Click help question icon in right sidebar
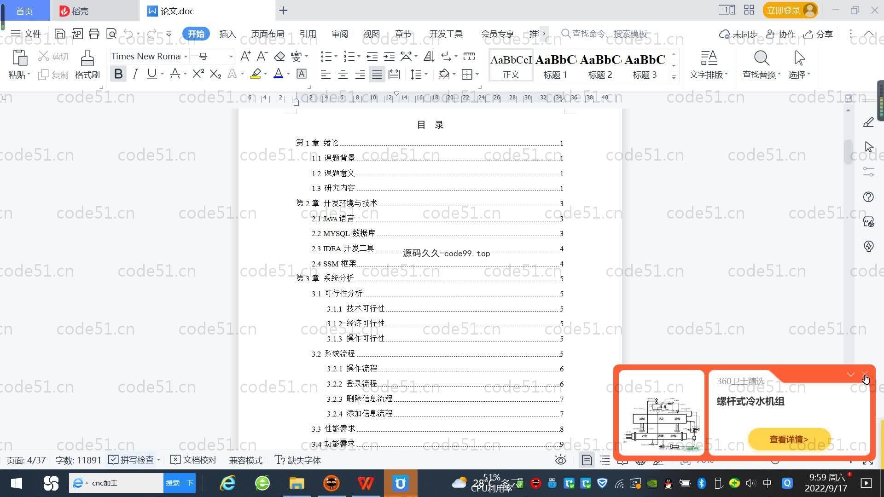The width and height of the screenshot is (884, 497). click(x=868, y=197)
